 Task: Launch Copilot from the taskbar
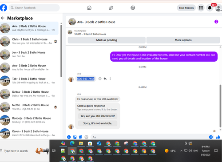click(63, 143)
